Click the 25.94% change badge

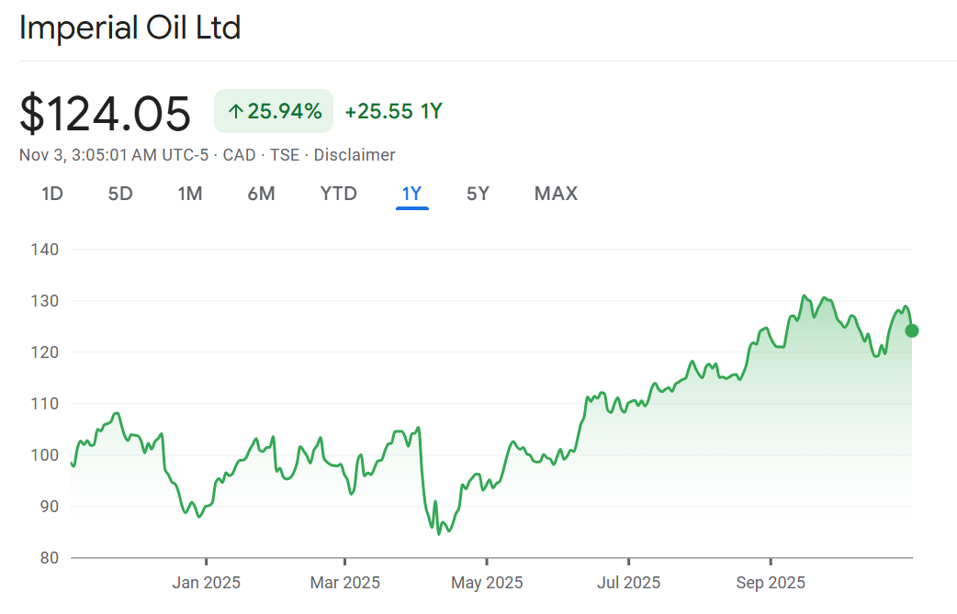coord(274,112)
